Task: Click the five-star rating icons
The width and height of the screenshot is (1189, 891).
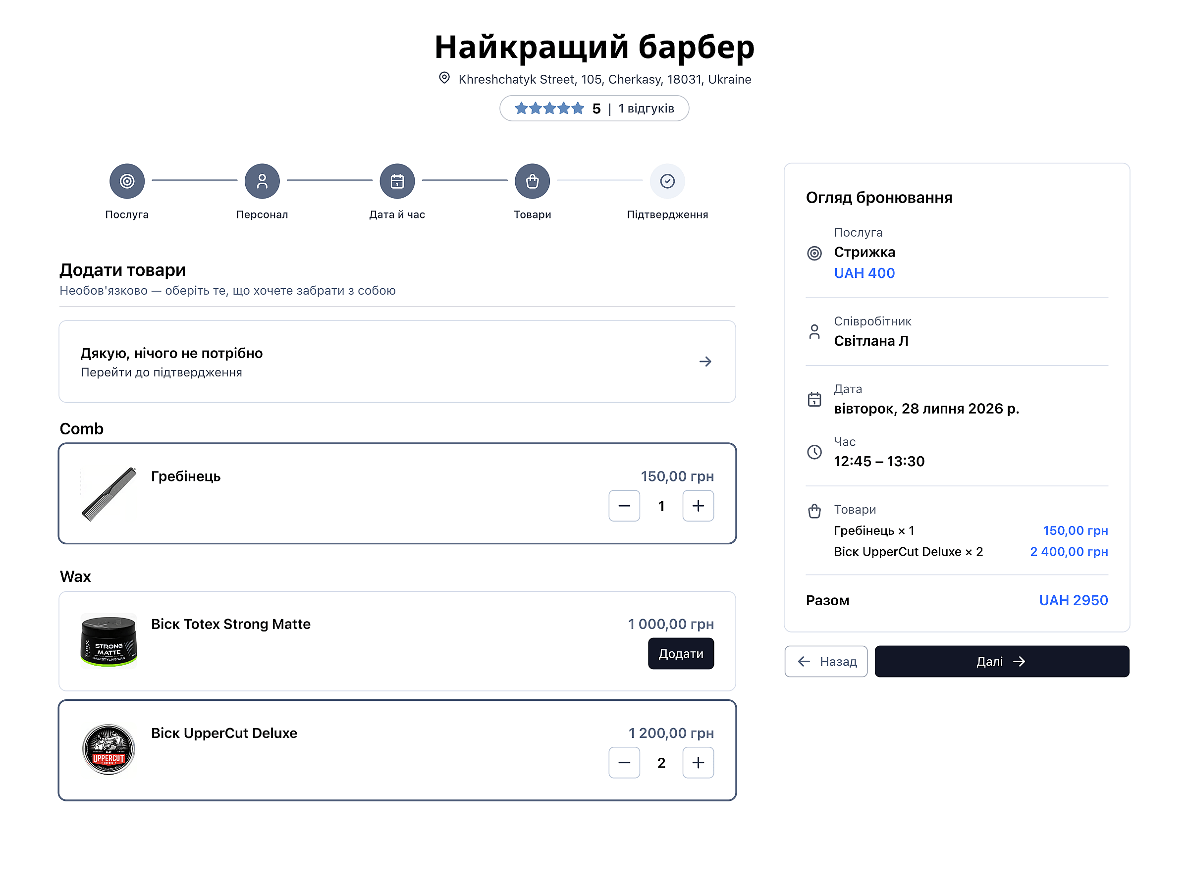Action: click(x=549, y=108)
